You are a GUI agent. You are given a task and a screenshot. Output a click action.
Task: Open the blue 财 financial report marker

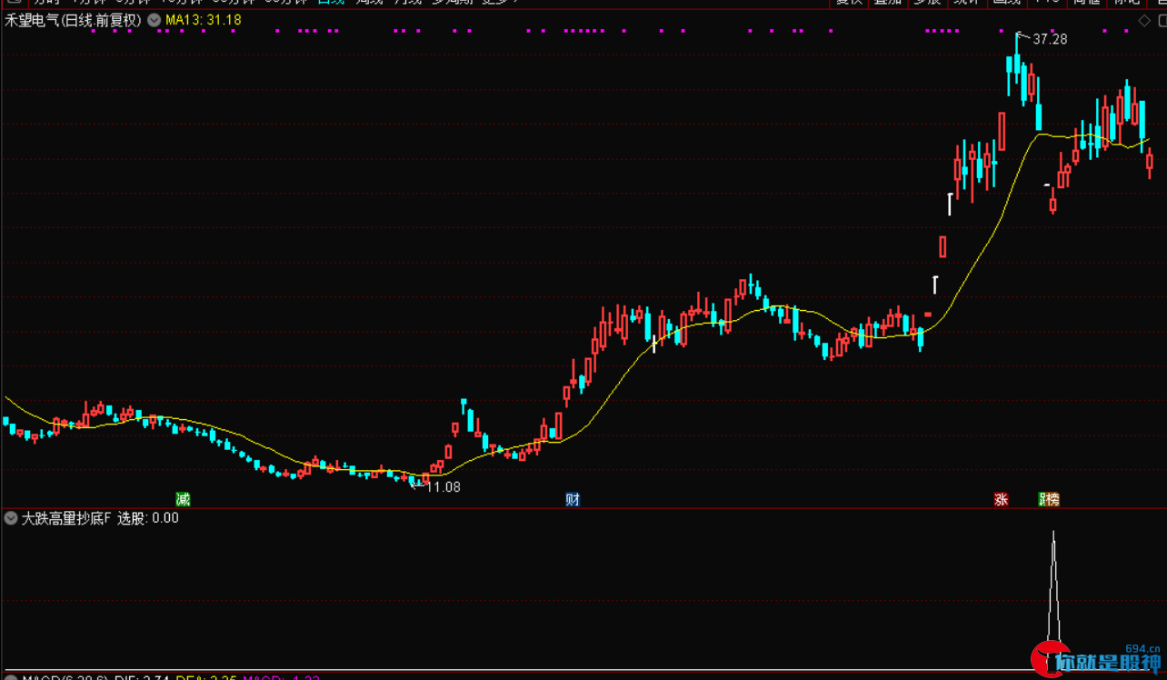(573, 499)
